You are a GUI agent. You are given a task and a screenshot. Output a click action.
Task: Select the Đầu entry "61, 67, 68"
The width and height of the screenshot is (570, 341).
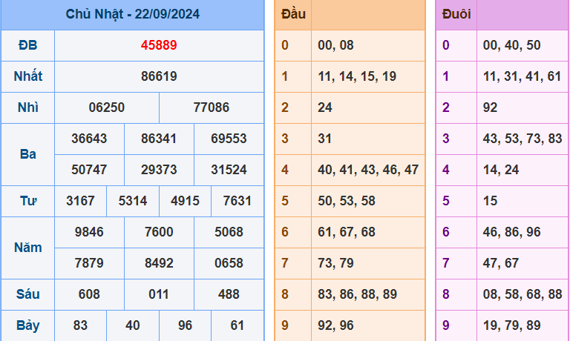pos(347,232)
